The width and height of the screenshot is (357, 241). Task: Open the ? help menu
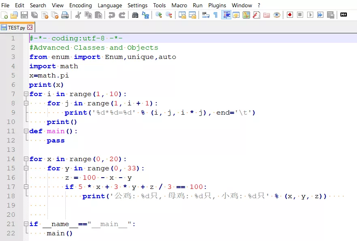click(x=259, y=5)
